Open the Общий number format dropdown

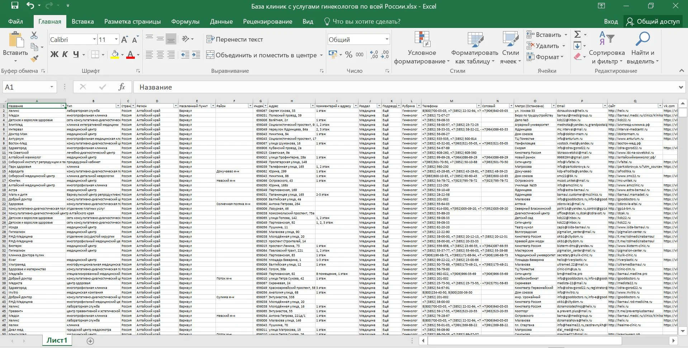[x=387, y=39]
